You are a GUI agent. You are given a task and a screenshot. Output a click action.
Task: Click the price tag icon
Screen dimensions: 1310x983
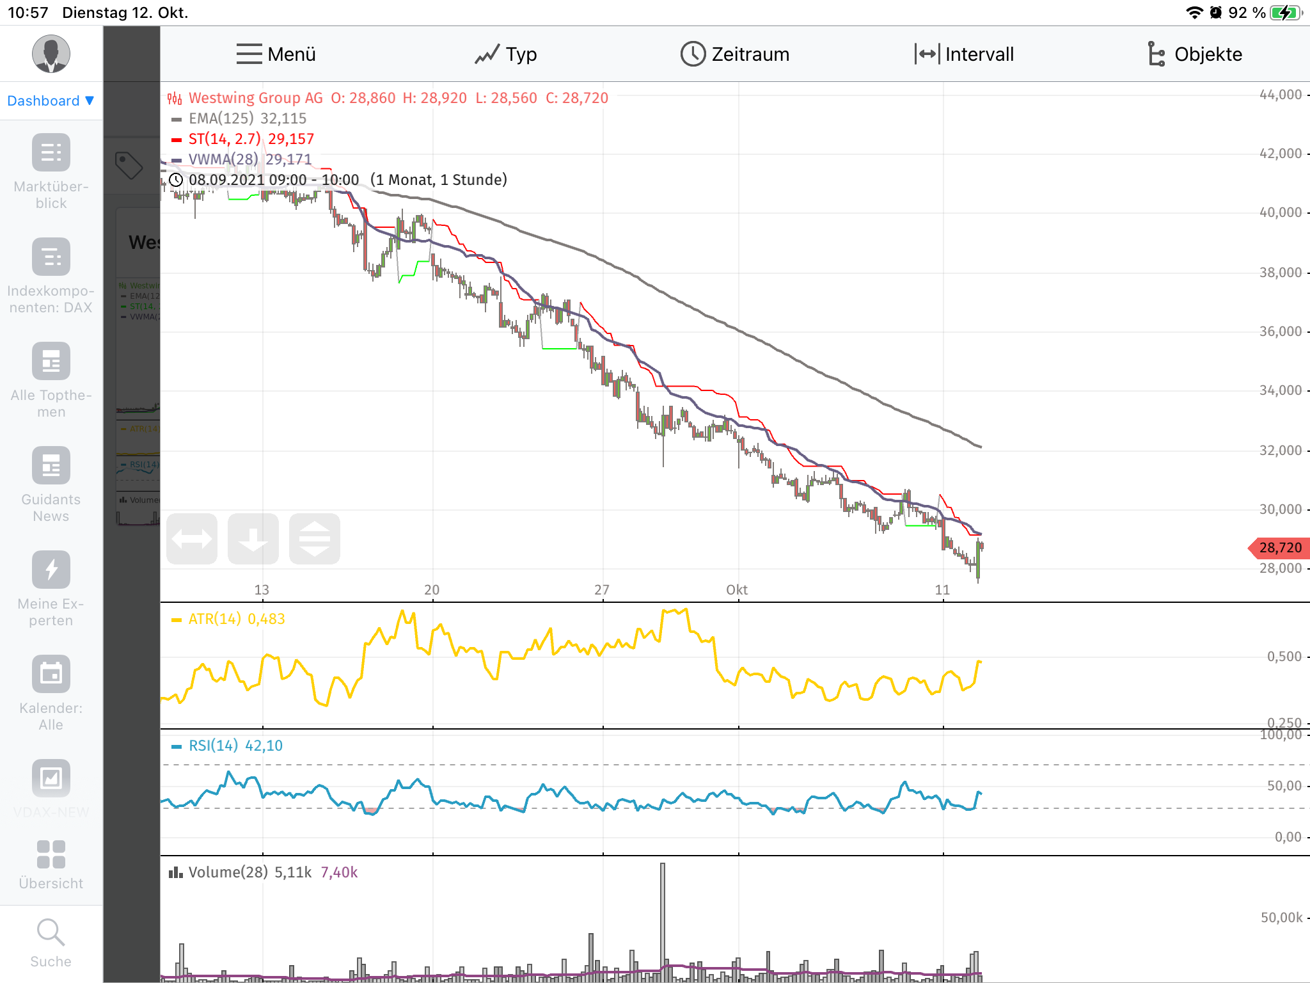click(x=129, y=165)
